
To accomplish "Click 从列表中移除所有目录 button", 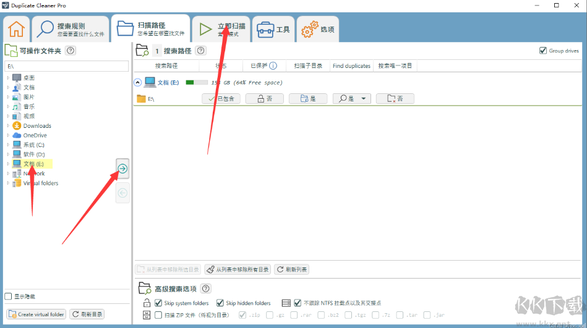I will [238, 269].
